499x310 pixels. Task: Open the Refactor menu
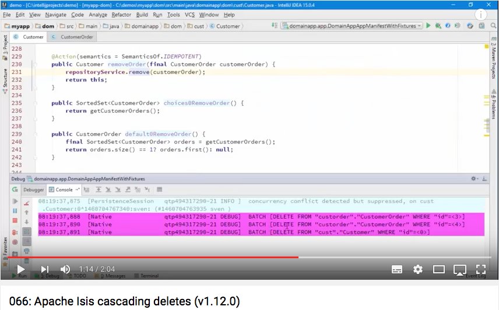[x=121, y=15]
